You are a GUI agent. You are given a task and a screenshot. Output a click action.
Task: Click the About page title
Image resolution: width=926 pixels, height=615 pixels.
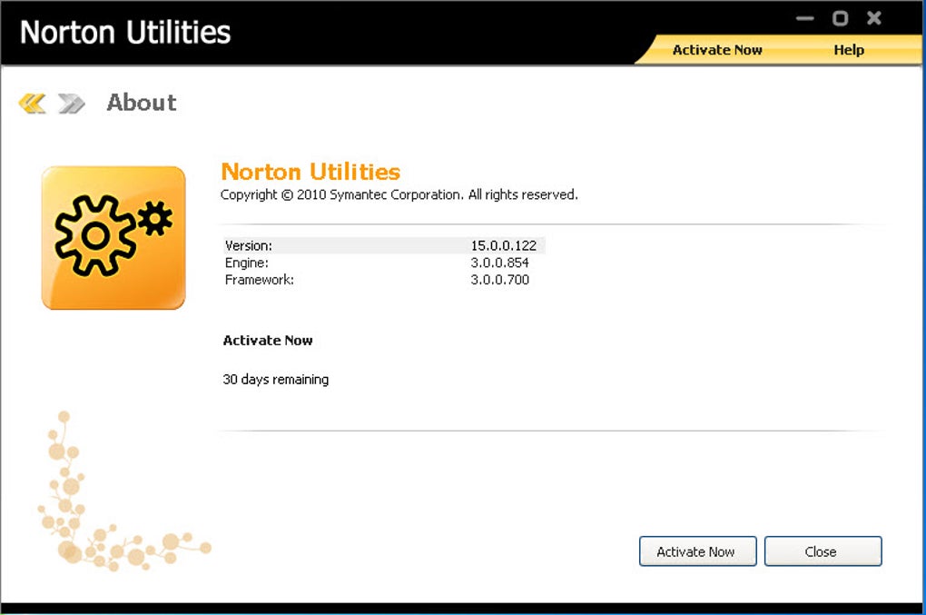click(x=142, y=103)
